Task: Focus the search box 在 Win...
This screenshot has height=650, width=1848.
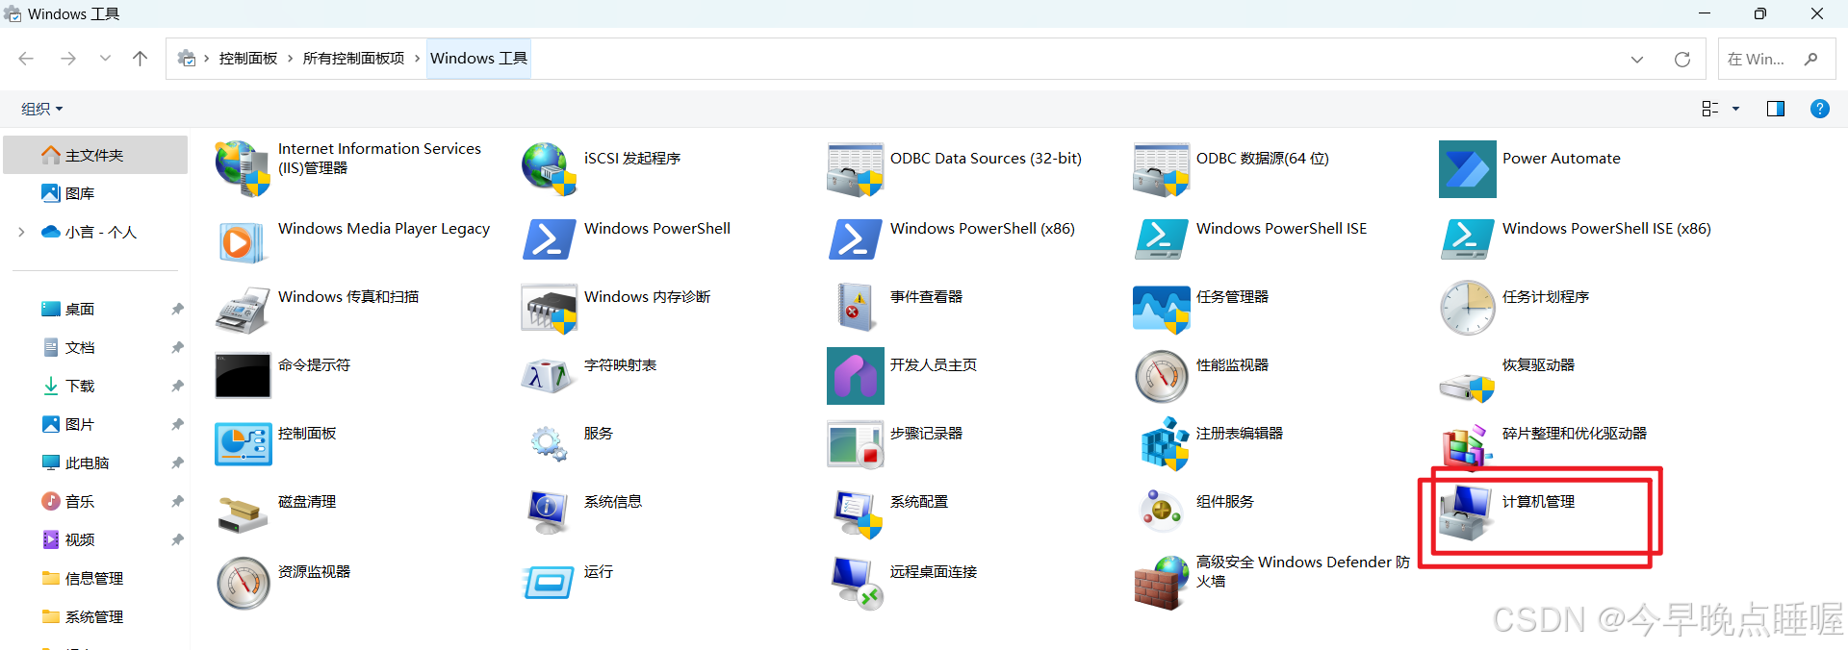Action: pos(1777,59)
